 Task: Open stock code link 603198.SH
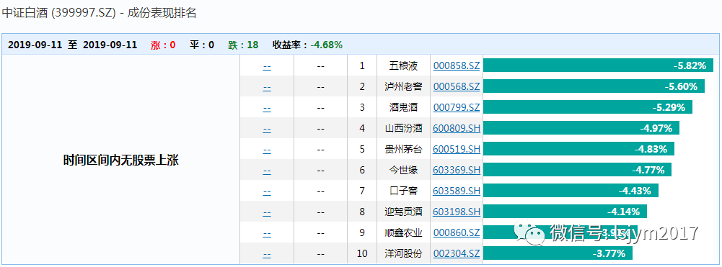click(457, 212)
